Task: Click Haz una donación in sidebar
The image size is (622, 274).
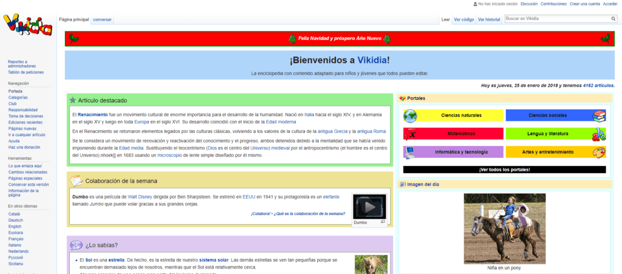Action: point(24,147)
